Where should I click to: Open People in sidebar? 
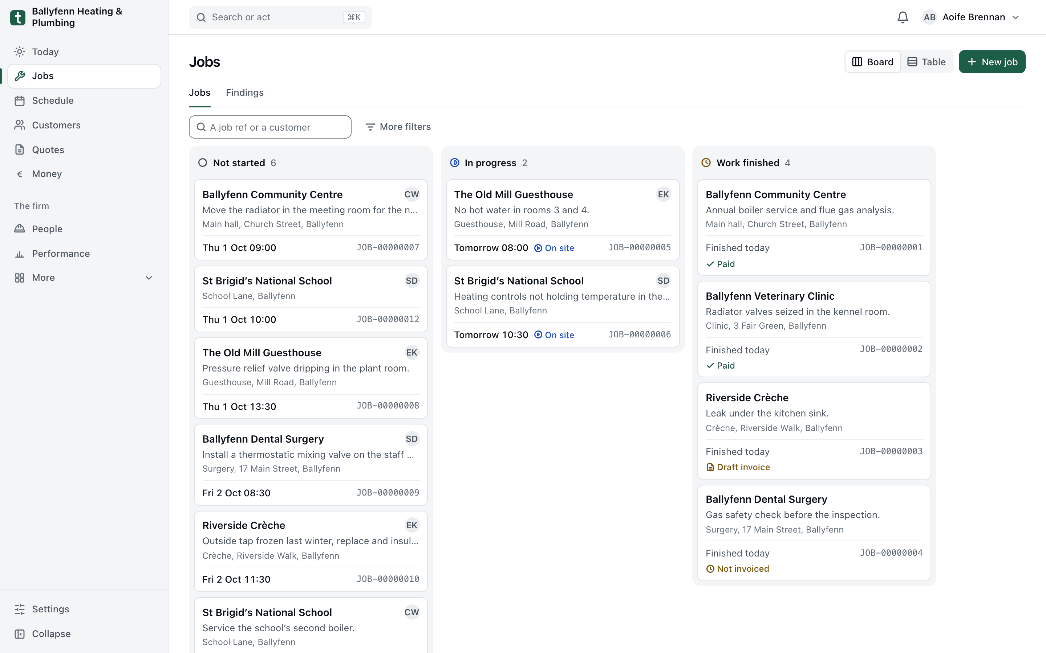click(x=84, y=229)
